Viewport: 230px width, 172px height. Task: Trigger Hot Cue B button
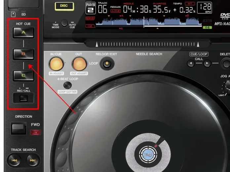23,54
